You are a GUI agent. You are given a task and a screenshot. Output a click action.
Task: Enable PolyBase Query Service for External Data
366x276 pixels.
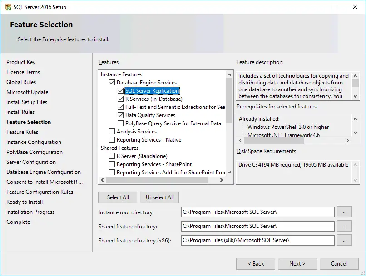[120, 123]
